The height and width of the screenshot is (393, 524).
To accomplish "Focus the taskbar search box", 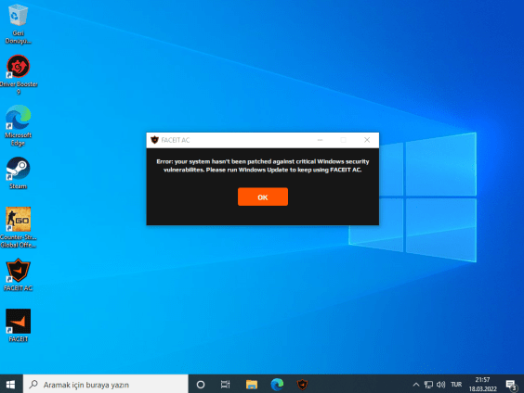I will tap(106, 385).
